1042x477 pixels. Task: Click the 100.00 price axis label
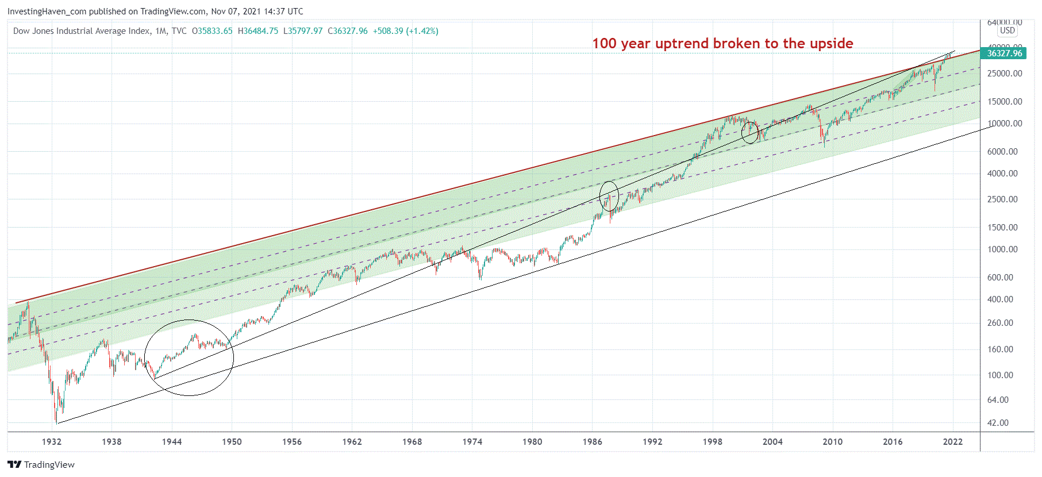click(x=1000, y=375)
